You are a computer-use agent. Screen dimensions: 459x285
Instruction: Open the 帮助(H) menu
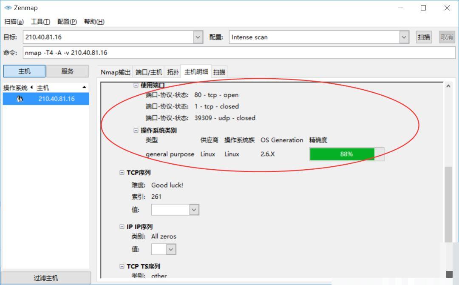(94, 22)
